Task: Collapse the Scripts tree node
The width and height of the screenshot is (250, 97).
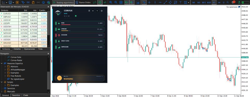Action: click(2, 82)
